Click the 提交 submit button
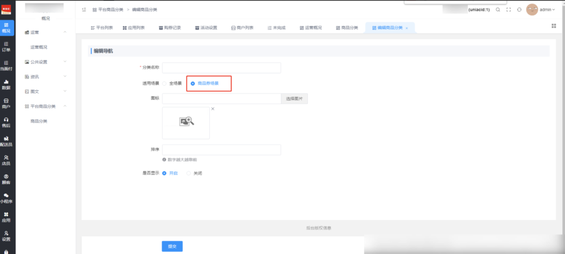This screenshot has width=565, height=254. click(172, 246)
